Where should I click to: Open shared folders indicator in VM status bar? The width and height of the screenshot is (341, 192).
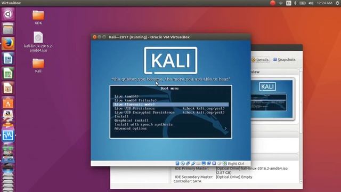(x=198, y=164)
